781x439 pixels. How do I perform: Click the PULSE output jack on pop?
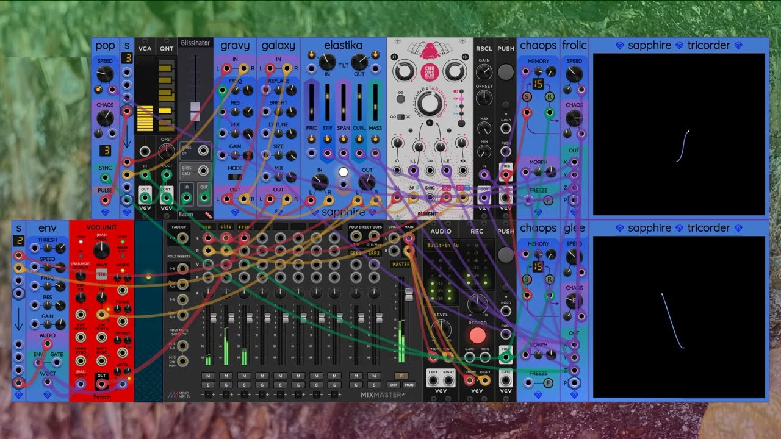pos(105,200)
